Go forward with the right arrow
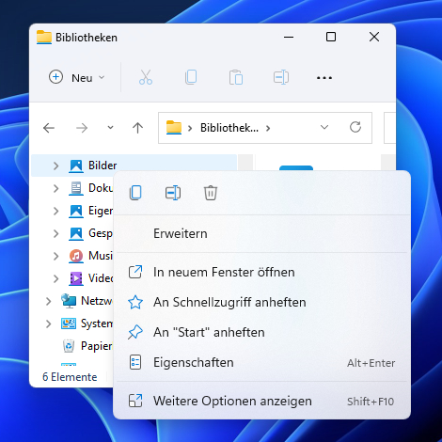Viewport: 442px width, 442px height. (x=82, y=128)
